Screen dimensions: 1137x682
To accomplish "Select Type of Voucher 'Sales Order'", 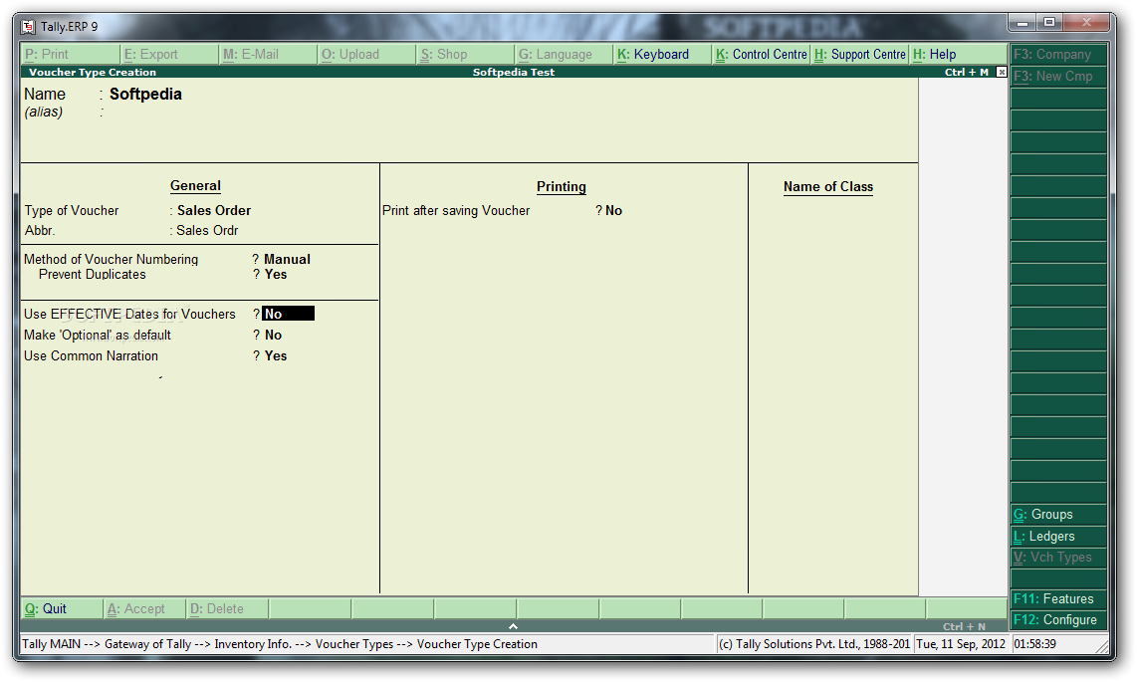I will pyautogui.click(x=214, y=210).
